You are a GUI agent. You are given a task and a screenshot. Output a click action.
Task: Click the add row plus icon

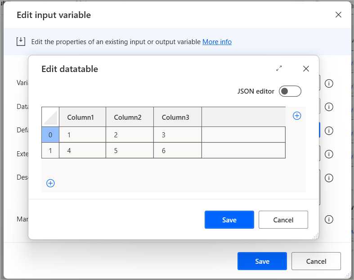(x=50, y=183)
